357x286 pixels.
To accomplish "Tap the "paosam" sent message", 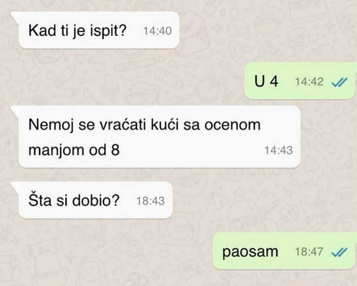I will (x=284, y=251).
